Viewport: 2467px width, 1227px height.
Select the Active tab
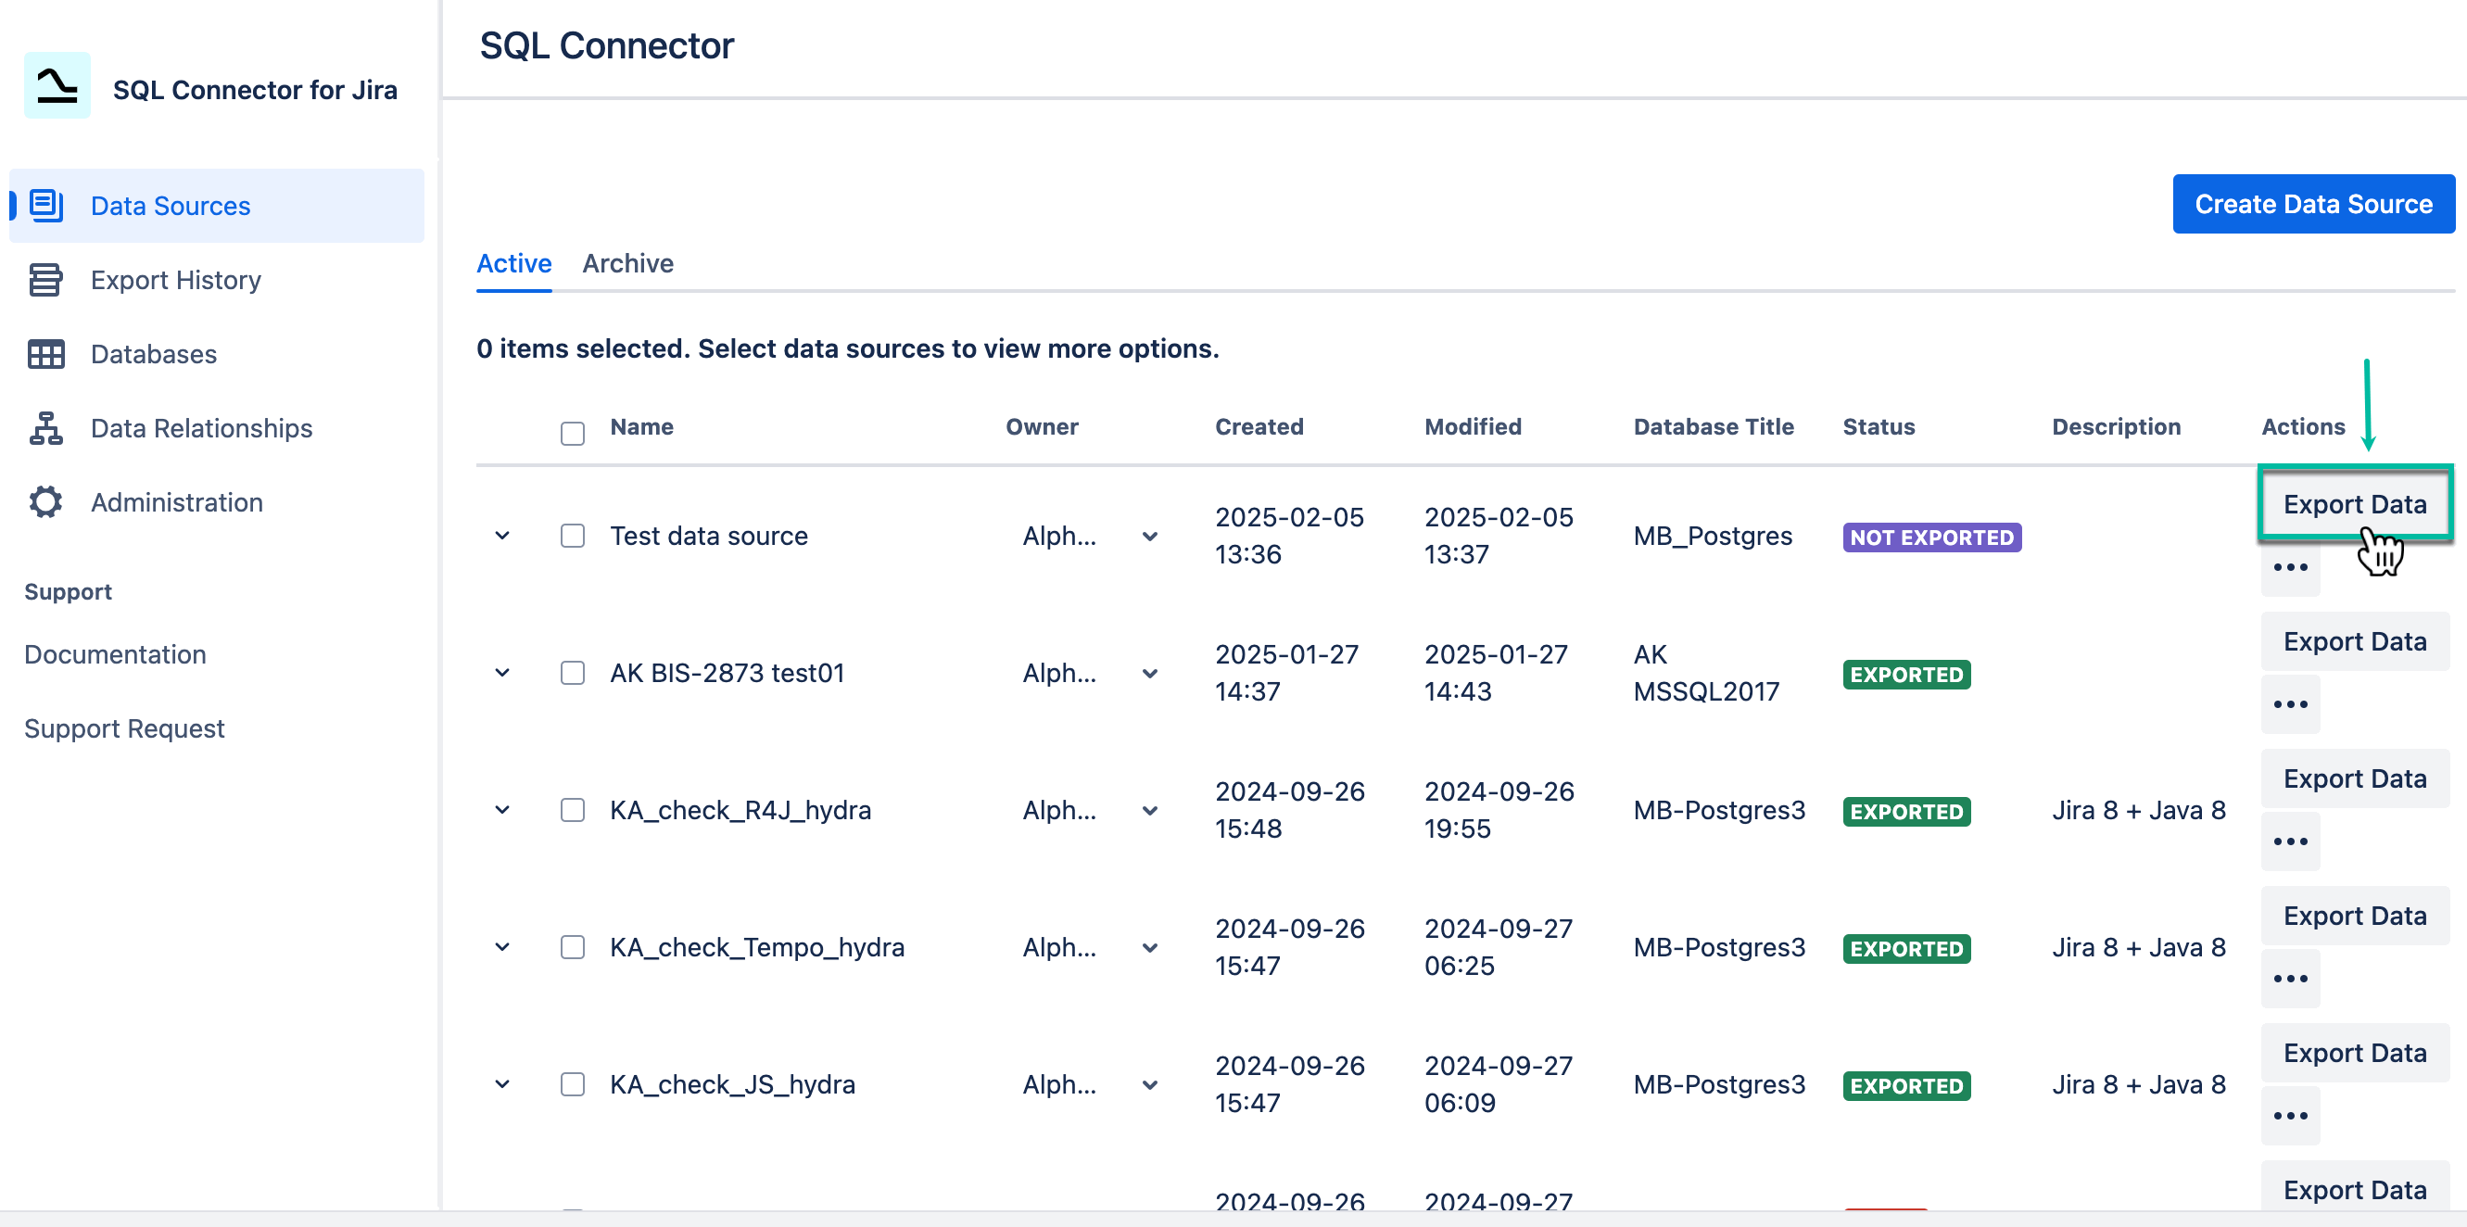point(513,263)
